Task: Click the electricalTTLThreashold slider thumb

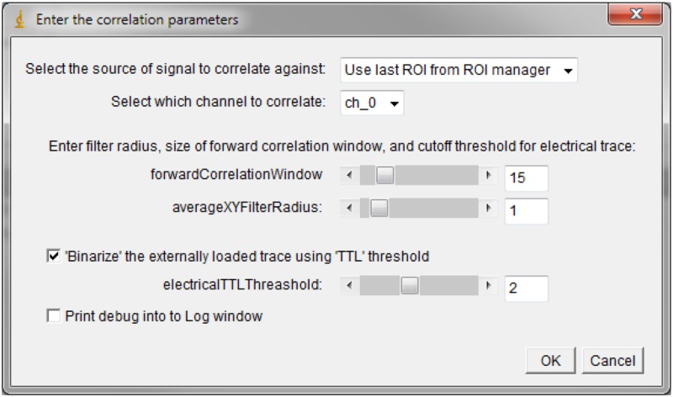Action: [409, 286]
